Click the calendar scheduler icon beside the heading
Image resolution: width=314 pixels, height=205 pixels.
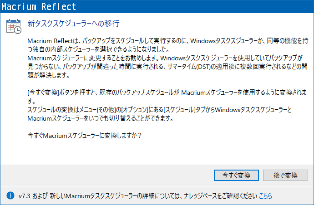pyautogui.click(x=14, y=26)
